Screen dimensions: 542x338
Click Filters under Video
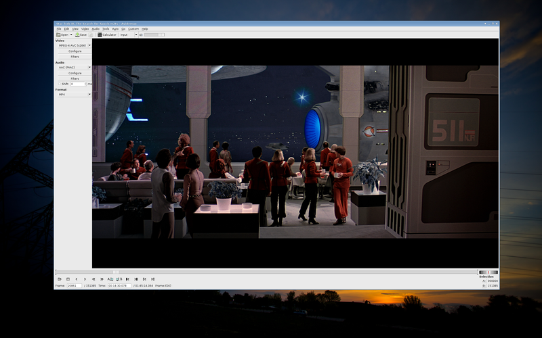click(75, 57)
